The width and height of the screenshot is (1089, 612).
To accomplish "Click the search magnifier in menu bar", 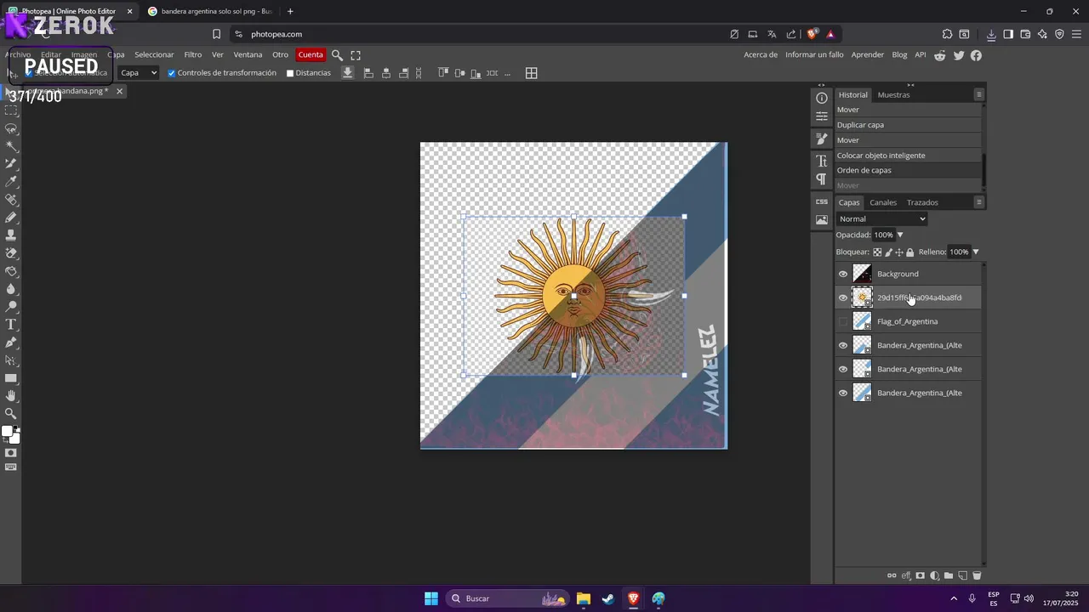I will (x=337, y=54).
